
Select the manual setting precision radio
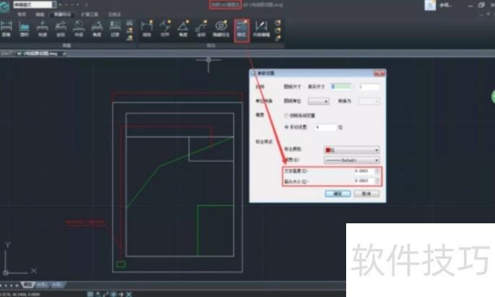point(286,127)
